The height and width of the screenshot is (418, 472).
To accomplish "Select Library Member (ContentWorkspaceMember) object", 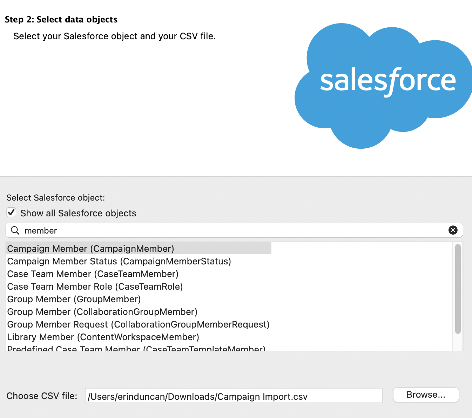I will [x=103, y=337].
